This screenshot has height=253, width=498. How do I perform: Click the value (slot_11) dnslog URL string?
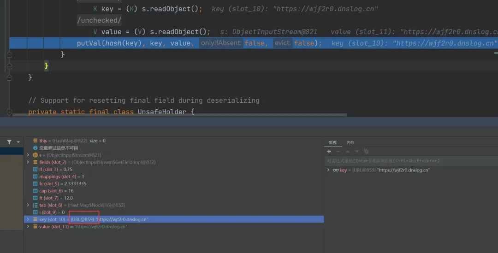tap(101, 227)
